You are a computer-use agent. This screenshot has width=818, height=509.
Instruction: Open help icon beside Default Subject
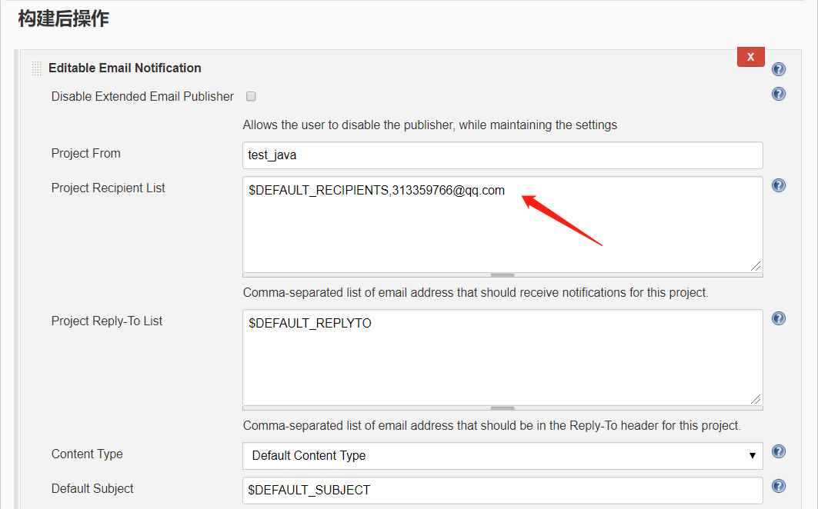[x=778, y=486]
